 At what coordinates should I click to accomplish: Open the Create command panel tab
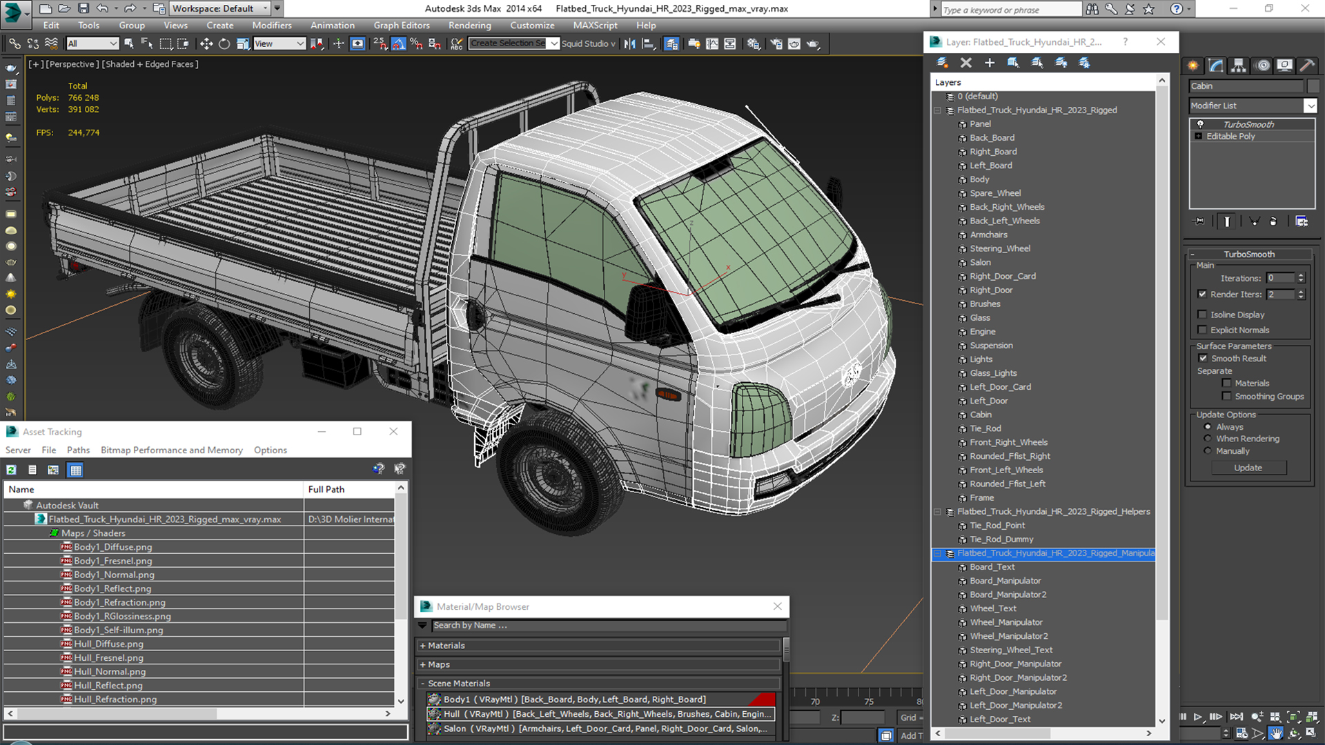pos(1193,66)
